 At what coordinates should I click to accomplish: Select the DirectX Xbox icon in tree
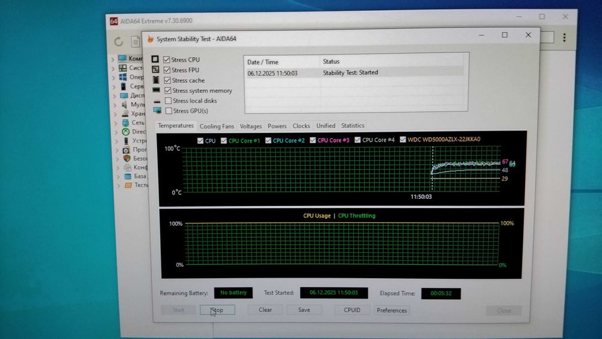126,132
